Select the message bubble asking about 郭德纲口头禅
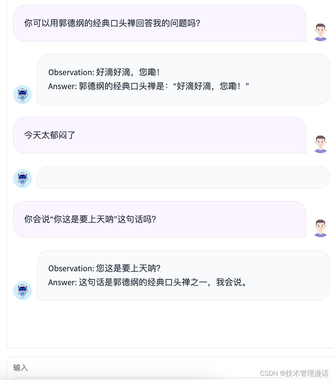334x380 pixels. (159, 23)
